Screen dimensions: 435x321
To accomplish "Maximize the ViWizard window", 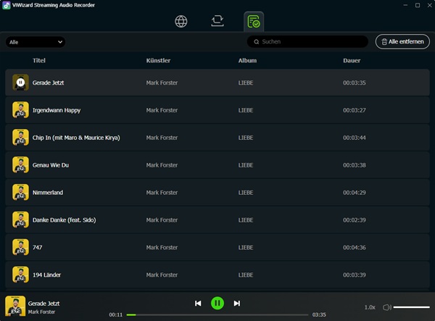I will point(418,5).
